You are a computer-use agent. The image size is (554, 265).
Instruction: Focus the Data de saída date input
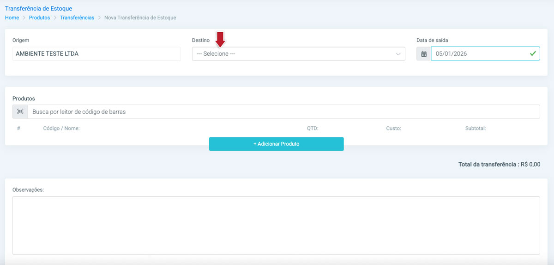click(x=480, y=54)
